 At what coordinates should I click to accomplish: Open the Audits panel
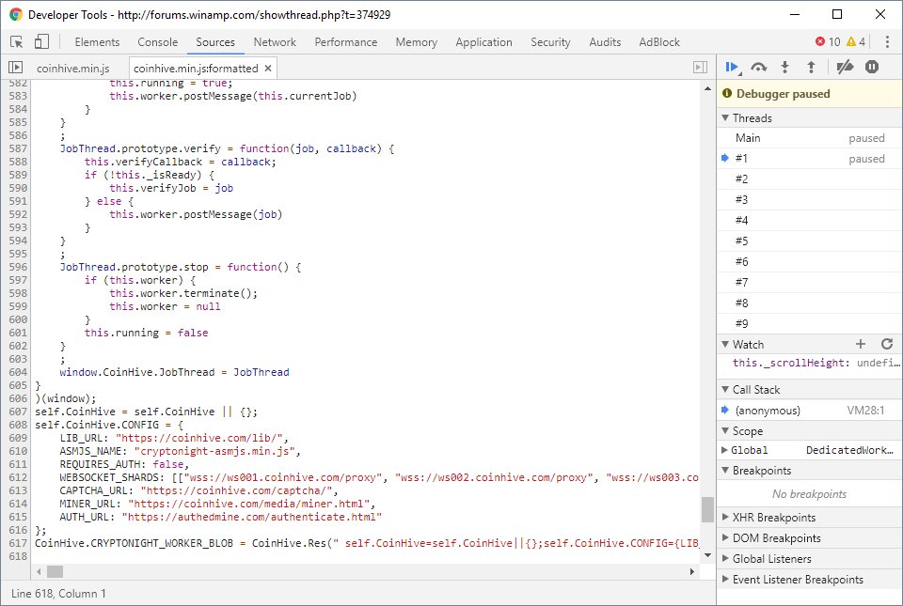pyautogui.click(x=605, y=42)
